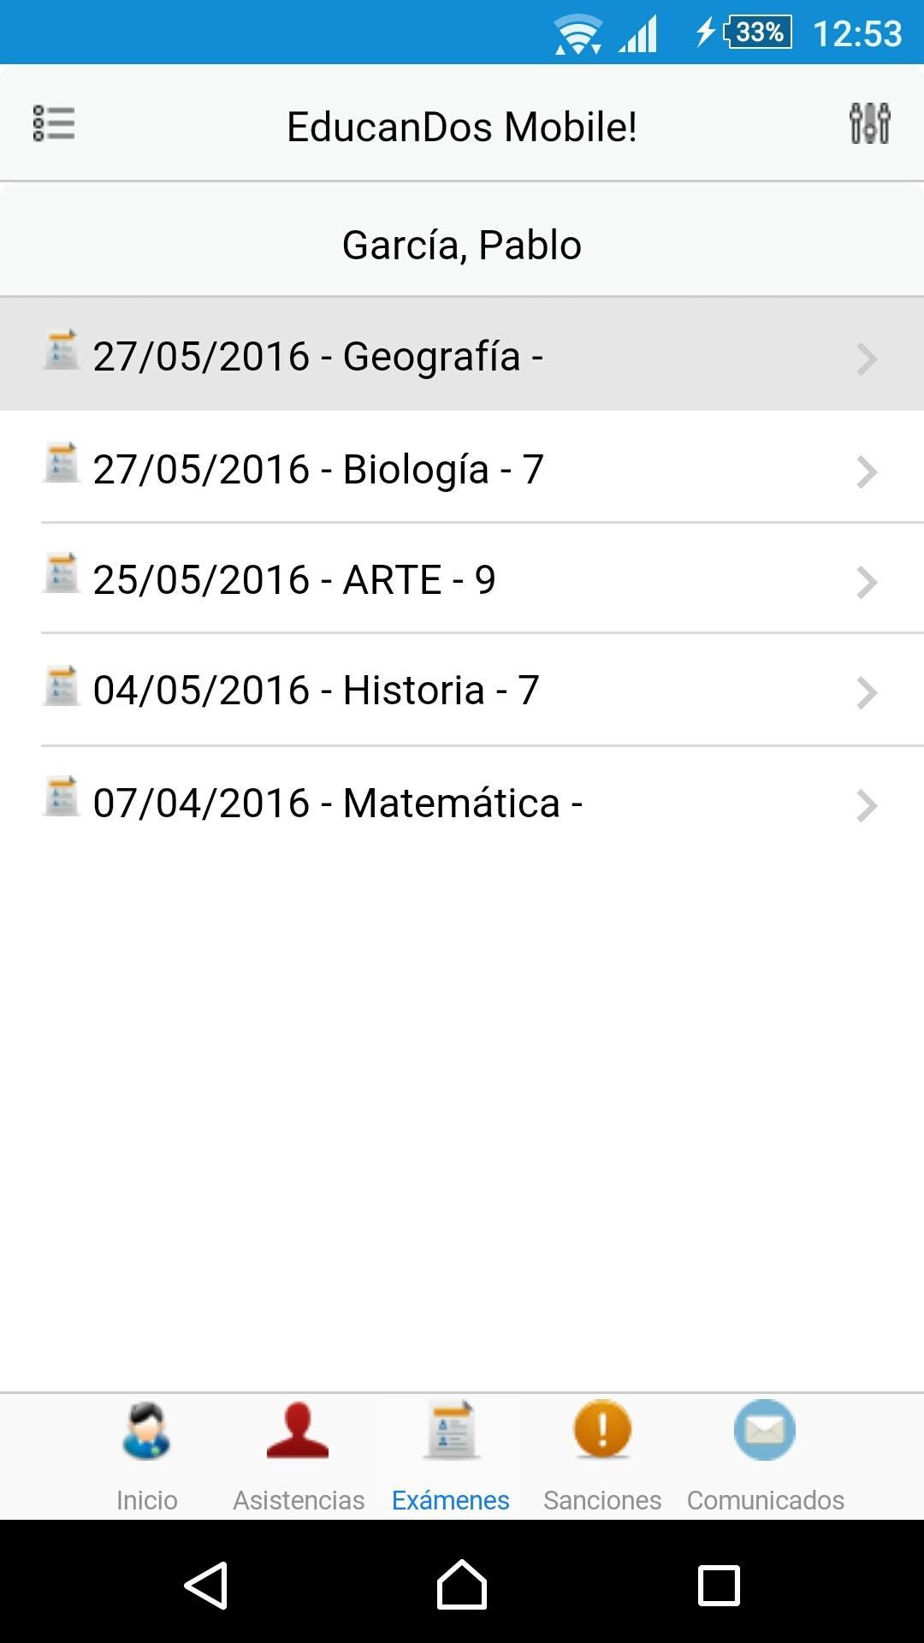Tap the Inicio user icon
Image resolution: width=924 pixels, height=1643 pixels.
coord(146,1431)
